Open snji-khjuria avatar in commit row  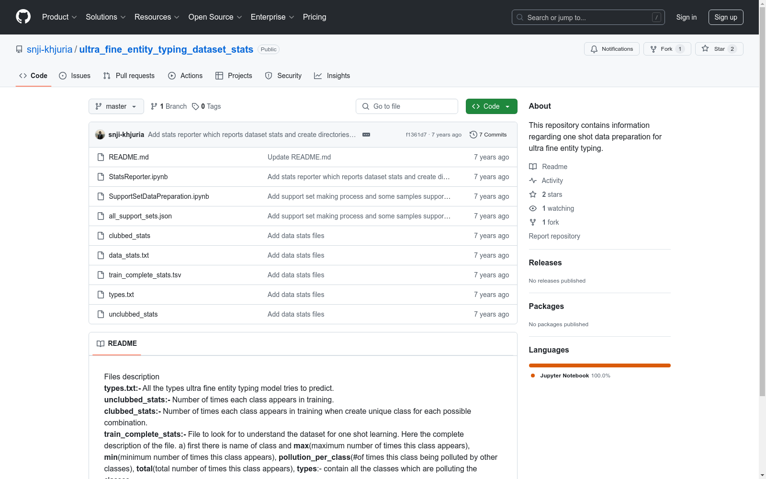(x=100, y=135)
